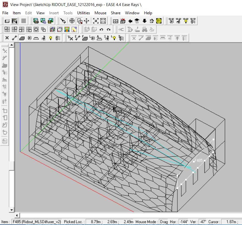The image size is (242, 225).
Task: Click the black down arrow icon
Action: click(x=144, y=21)
